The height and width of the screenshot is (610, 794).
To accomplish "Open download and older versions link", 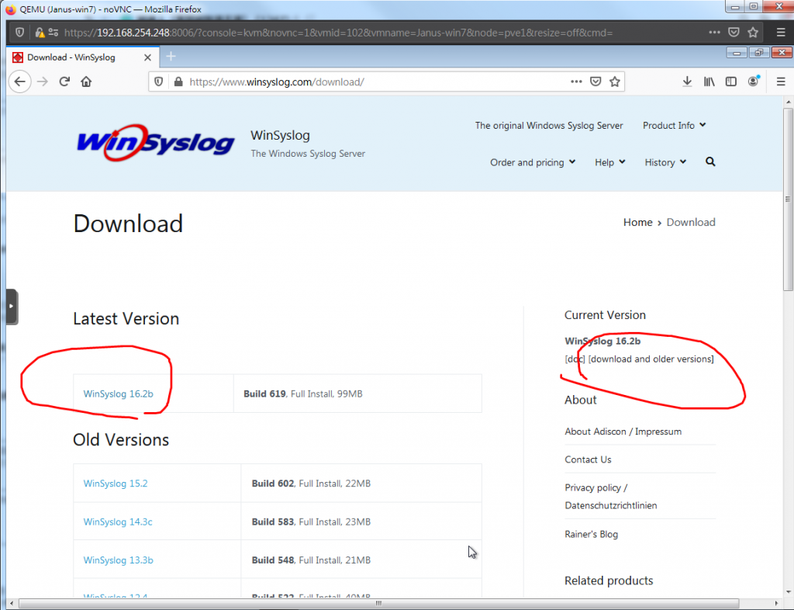I will click(651, 359).
